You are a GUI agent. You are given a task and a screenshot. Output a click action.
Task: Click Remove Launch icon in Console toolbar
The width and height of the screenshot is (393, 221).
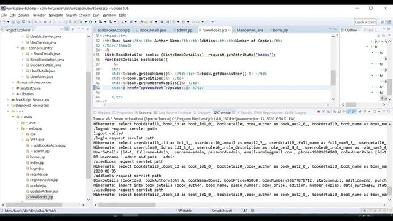point(324,112)
